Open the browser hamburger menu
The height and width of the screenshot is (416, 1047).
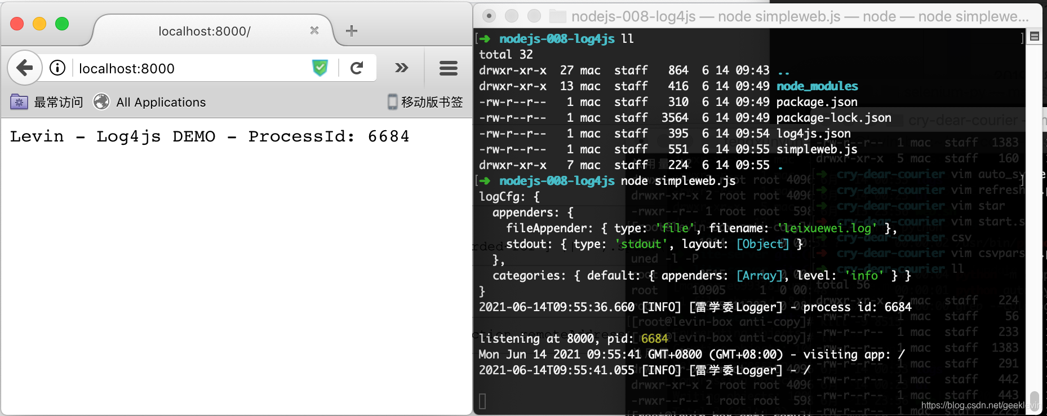coord(449,68)
